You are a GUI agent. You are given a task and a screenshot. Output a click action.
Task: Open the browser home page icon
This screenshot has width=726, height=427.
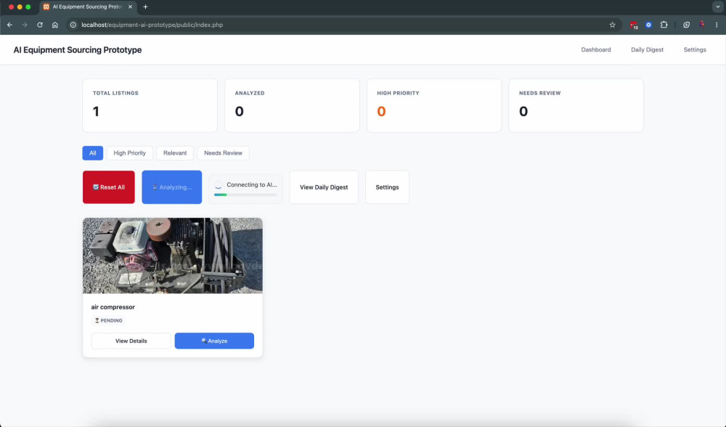[54, 25]
